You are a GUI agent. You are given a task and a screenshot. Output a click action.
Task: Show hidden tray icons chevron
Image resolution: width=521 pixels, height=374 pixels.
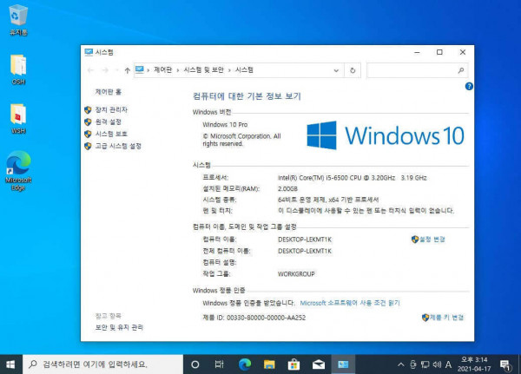coord(401,364)
